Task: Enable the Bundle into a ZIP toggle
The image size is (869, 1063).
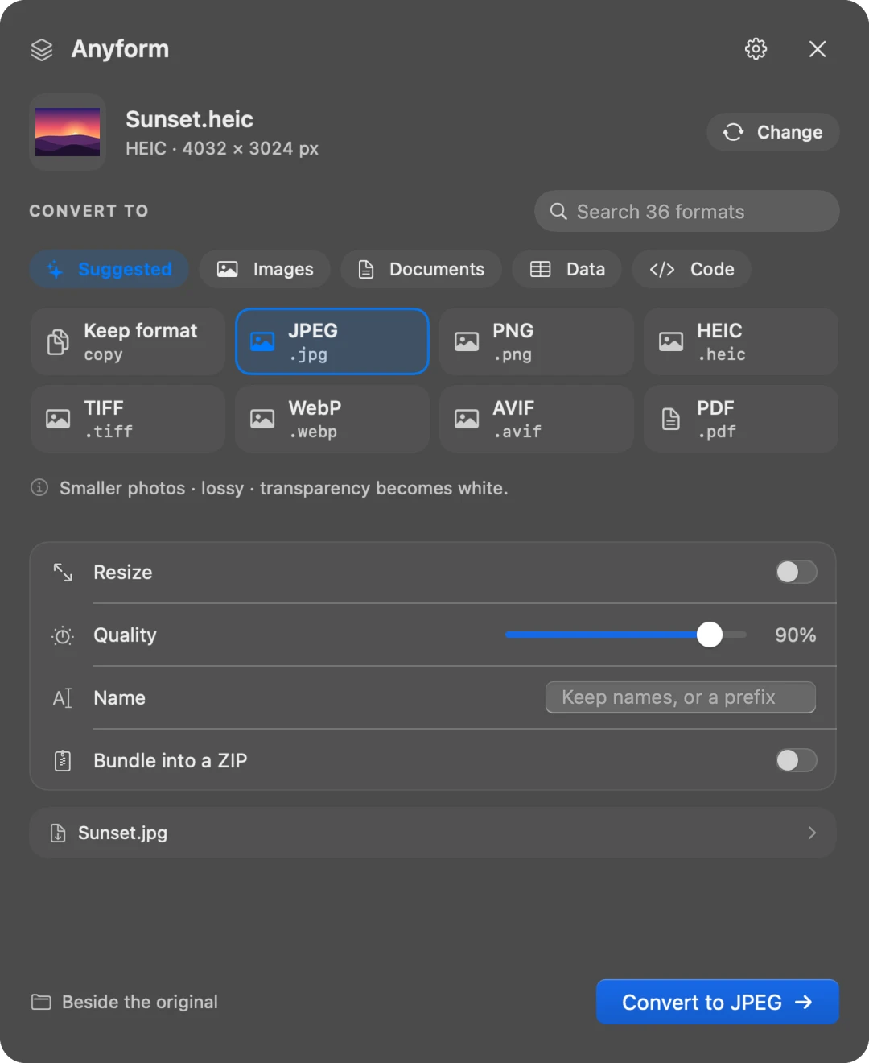Action: coord(797,760)
